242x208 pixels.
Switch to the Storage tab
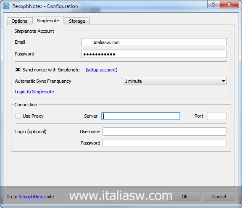[x=77, y=21]
